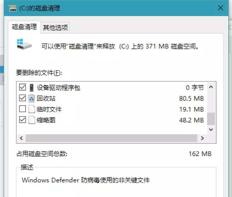
Task: Uncheck the 设备驱动程序包 checkbox
Action: click(22, 88)
